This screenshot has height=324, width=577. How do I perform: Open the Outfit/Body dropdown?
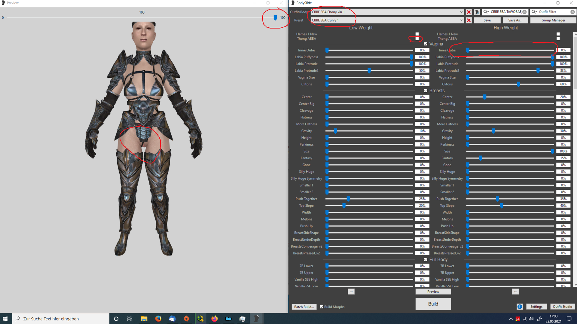tap(461, 12)
